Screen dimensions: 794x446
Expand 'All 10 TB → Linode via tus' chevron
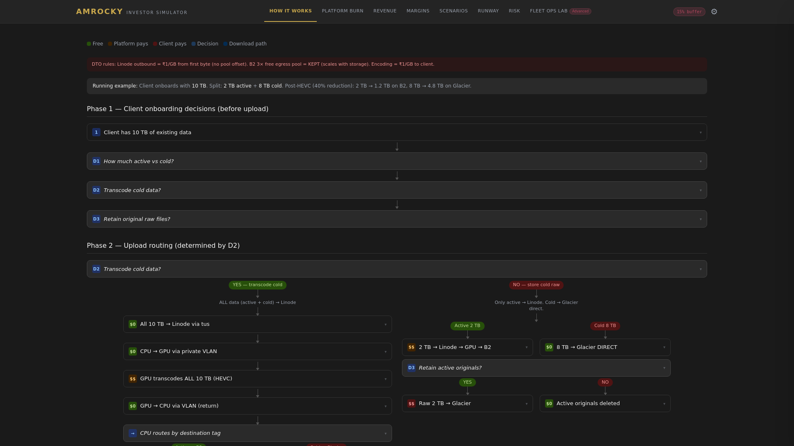click(385, 325)
